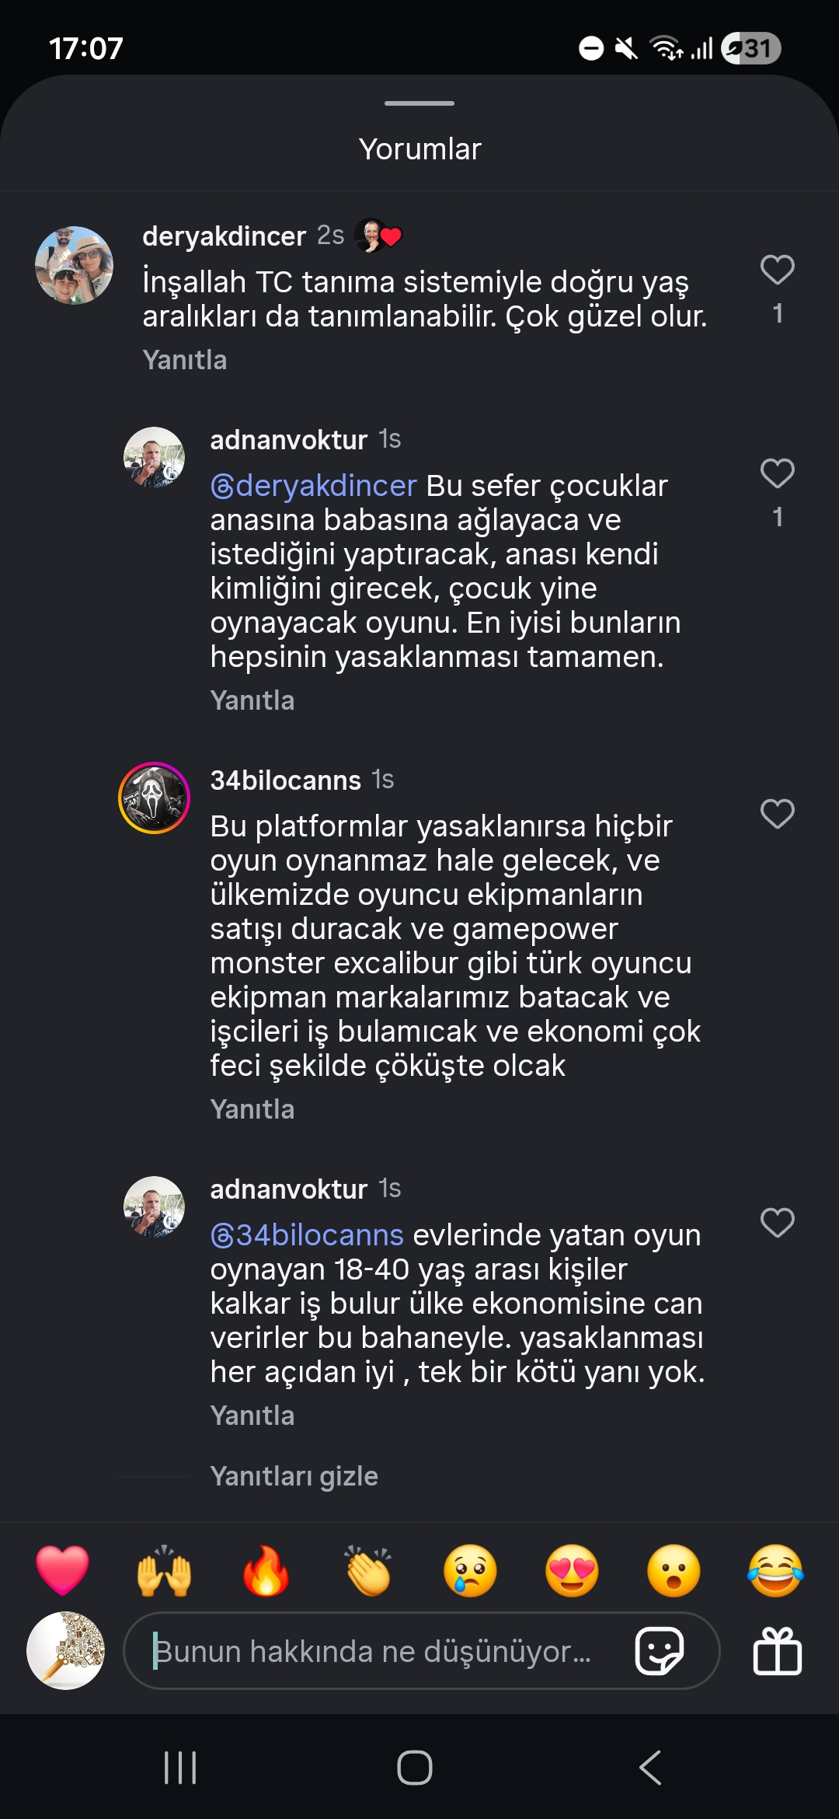Viewport: 839px width, 1819px height.
Task: Collapse replies with Yanıtları gizle
Action: click(x=294, y=1475)
